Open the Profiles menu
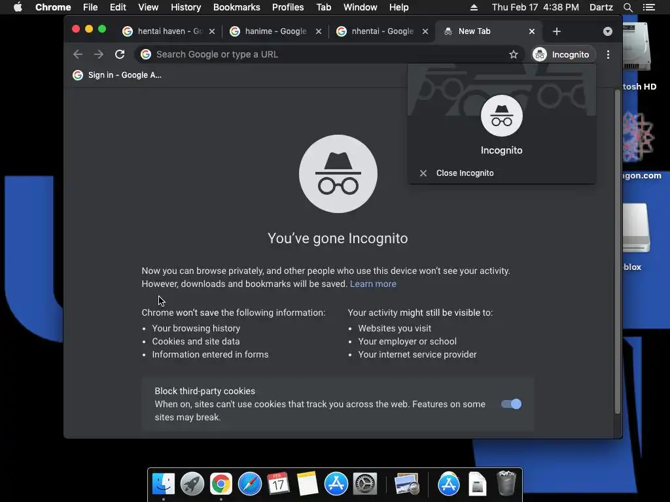 tap(288, 7)
